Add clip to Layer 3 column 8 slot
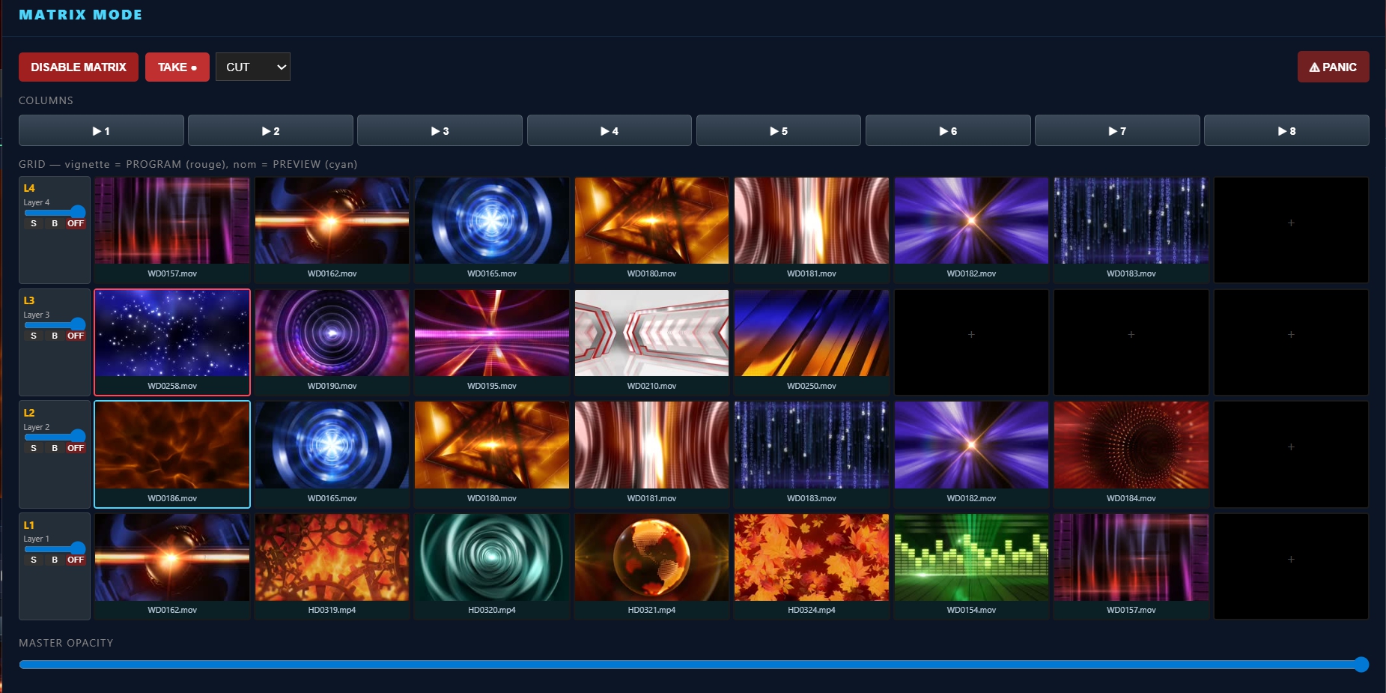 (1291, 342)
